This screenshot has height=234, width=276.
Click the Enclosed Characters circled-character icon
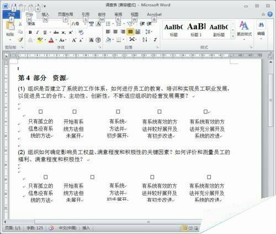coord(98,40)
